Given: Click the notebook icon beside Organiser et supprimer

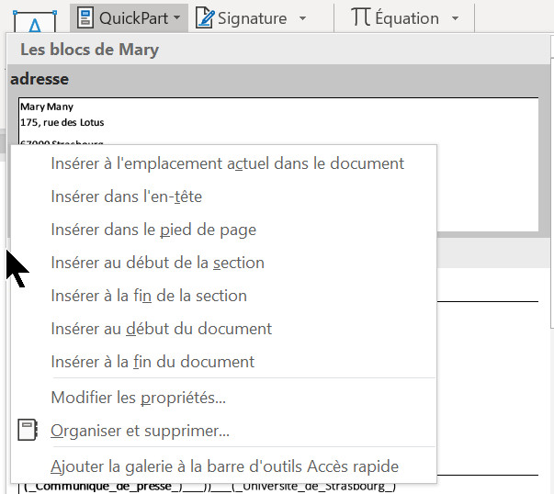Looking at the screenshot, I should [28, 431].
